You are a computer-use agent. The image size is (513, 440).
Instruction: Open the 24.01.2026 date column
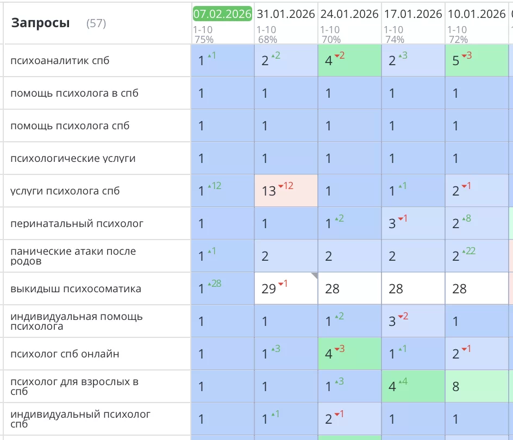(x=349, y=14)
